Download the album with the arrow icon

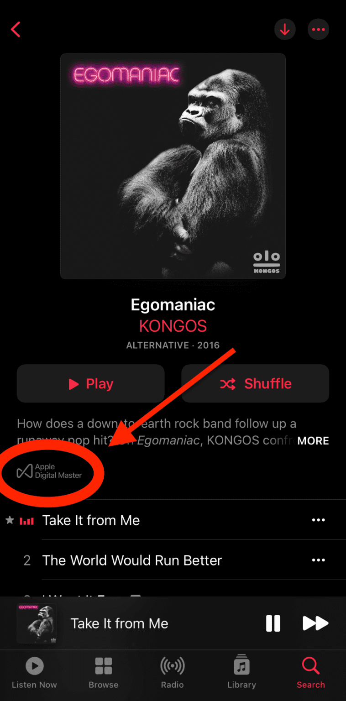[x=285, y=30]
